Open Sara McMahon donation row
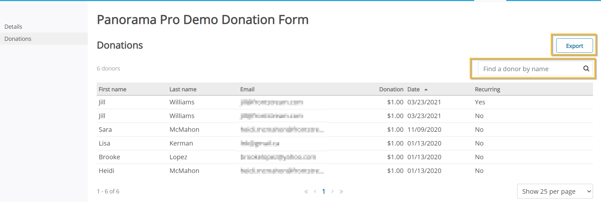The image size is (601, 202). 345,130
